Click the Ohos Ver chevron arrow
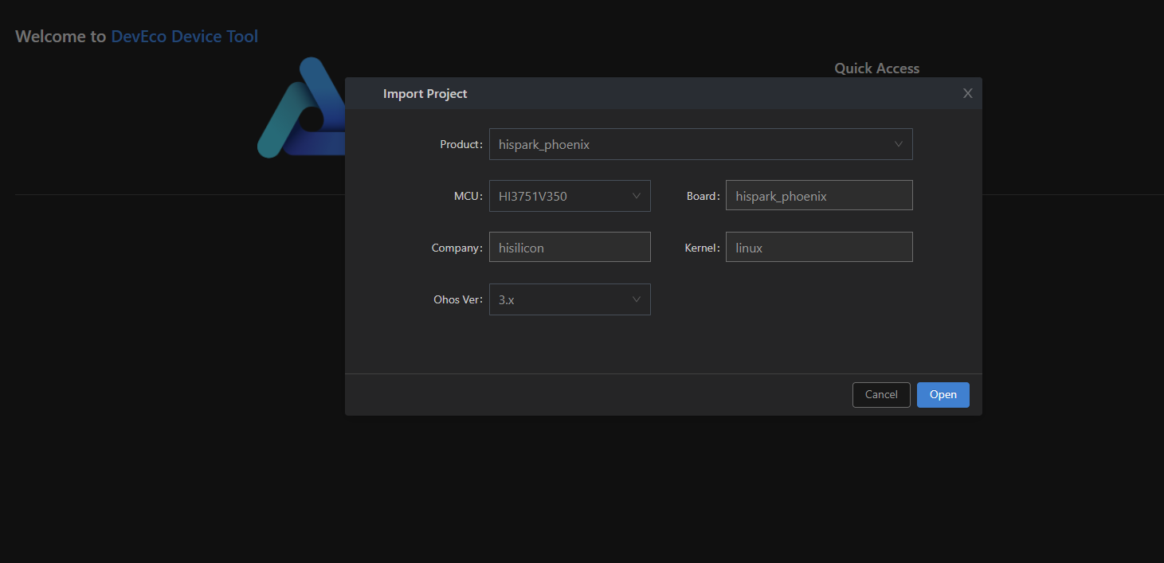The width and height of the screenshot is (1164, 563). pos(637,299)
